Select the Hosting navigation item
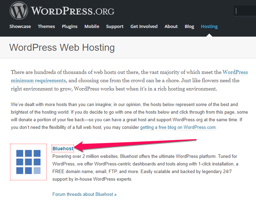The image size is (256, 200). 209,26
